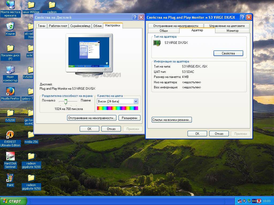Screen dimensions: 274x205
Task: Click help question mark in adapter properties window
Action: click(242, 17)
